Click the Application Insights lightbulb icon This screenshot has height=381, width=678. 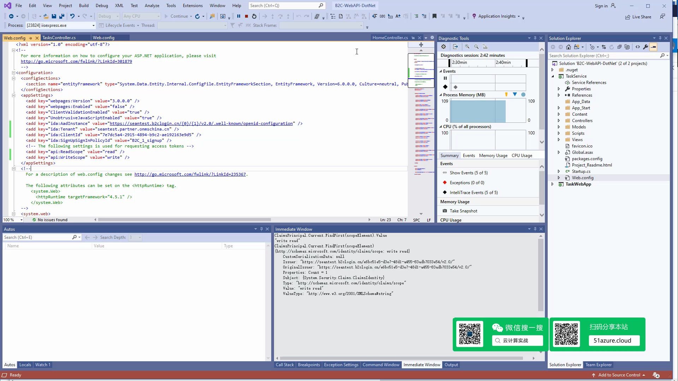(x=474, y=16)
